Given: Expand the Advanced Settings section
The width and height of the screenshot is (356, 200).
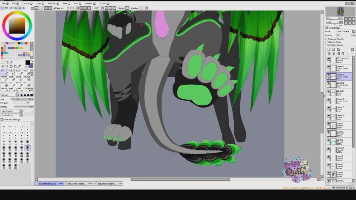Looking at the screenshot, I should 2,119.
